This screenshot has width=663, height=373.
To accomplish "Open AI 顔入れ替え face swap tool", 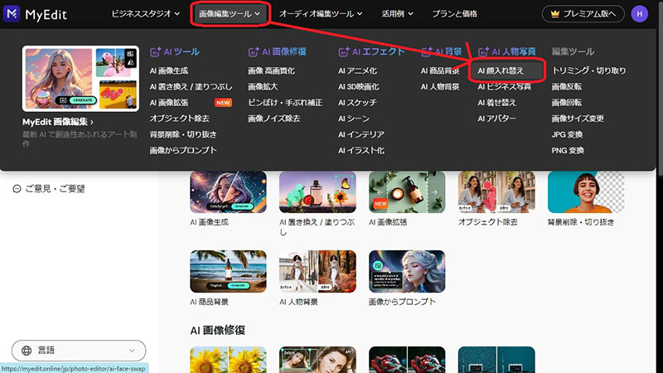I will click(x=501, y=70).
